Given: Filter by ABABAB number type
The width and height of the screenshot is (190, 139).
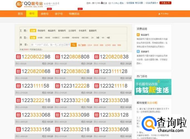Looking at the screenshot, I should pyautogui.click(x=75, y=38).
